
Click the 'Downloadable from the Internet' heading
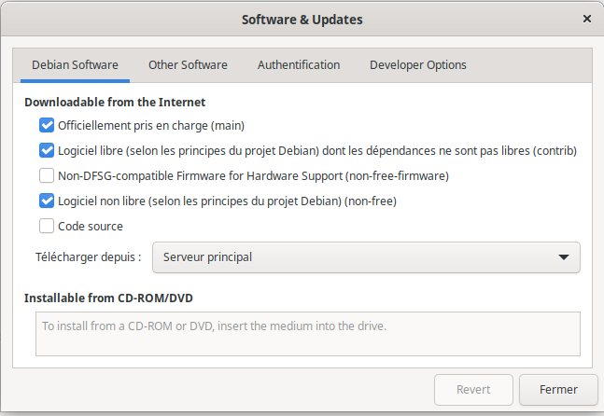point(115,102)
